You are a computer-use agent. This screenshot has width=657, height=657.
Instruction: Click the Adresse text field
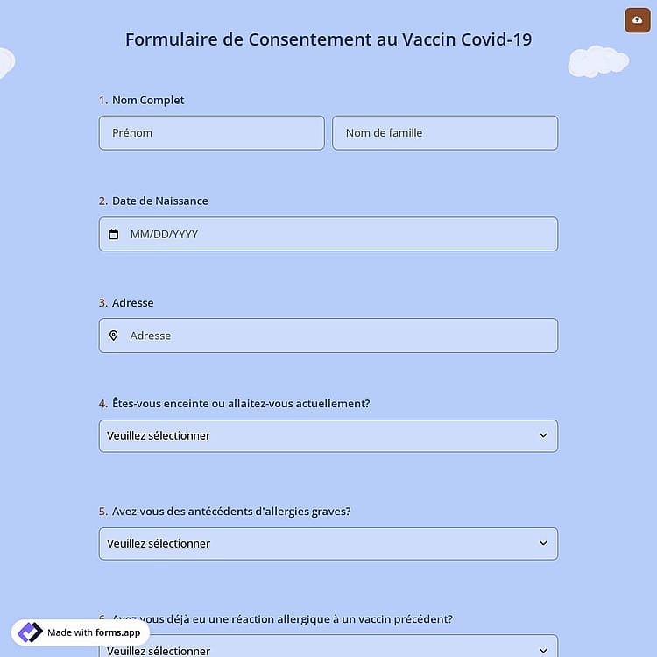coord(328,336)
